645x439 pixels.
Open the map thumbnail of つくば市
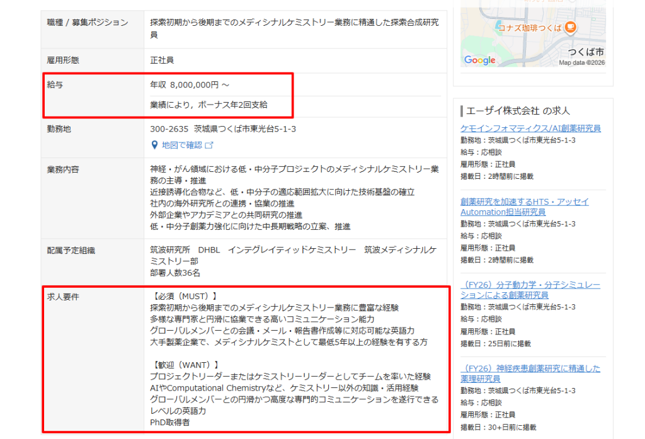click(x=533, y=33)
